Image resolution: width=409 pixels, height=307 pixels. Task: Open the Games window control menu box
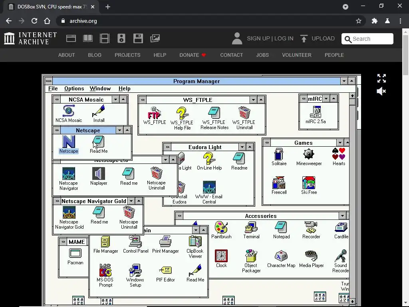click(x=266, y=143)
